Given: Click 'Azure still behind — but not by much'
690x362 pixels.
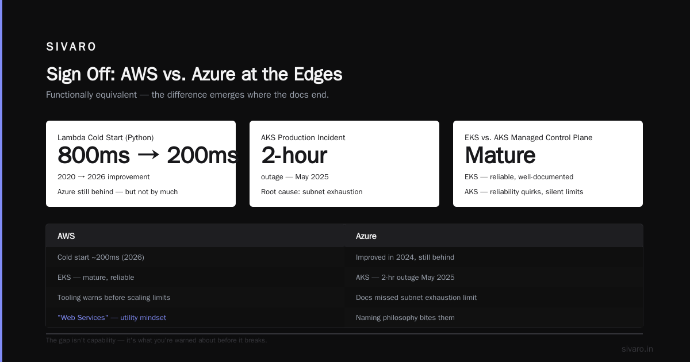Looking at the screenshot, I should coord(118,192).
